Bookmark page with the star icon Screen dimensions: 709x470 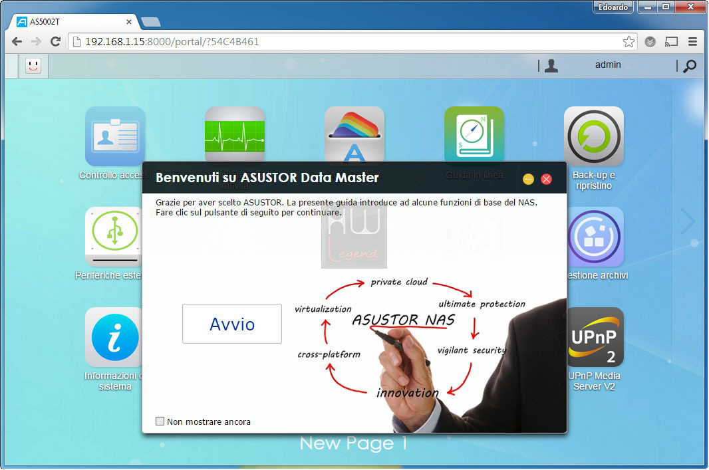click(629, 42)
